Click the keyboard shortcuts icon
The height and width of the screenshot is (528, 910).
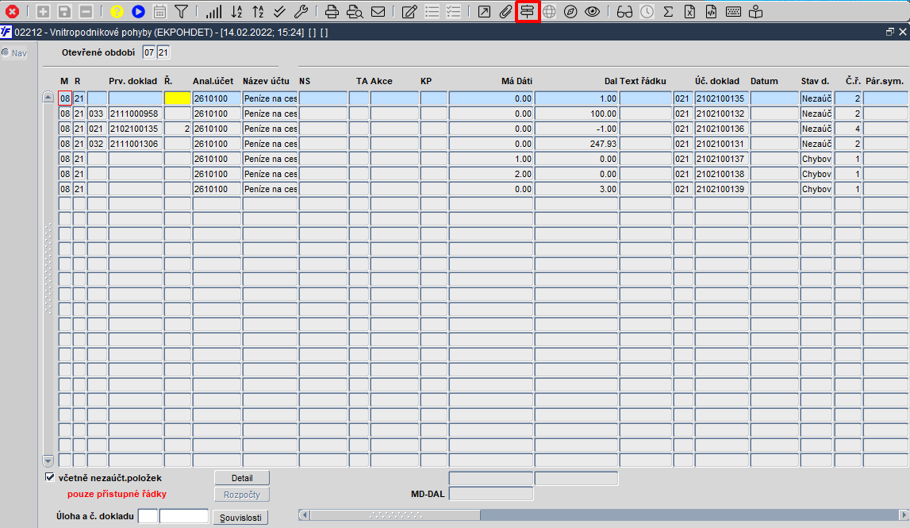tap(733, 12)
